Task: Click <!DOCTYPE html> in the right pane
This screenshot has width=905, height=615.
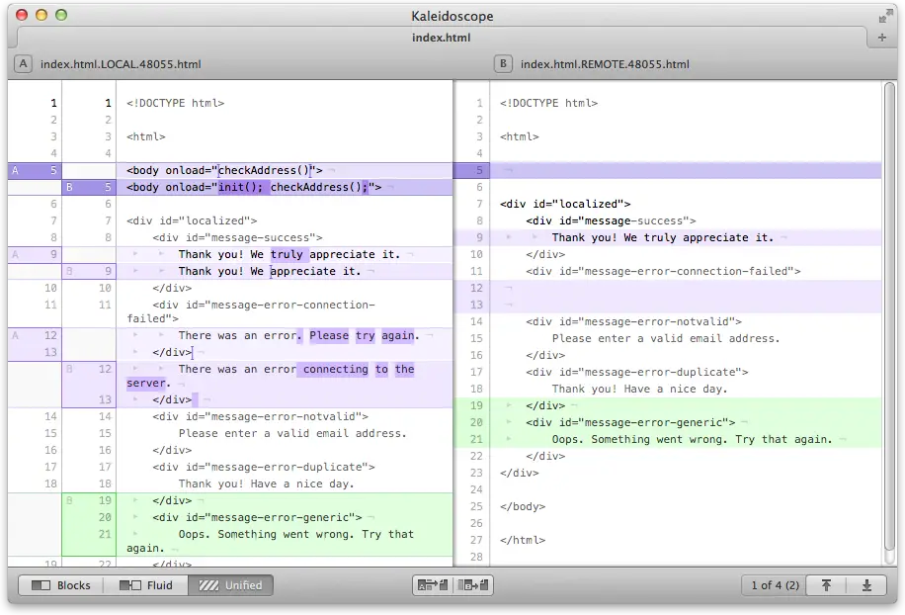Action: click(549, 103)
